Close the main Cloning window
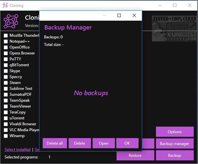 190,5
